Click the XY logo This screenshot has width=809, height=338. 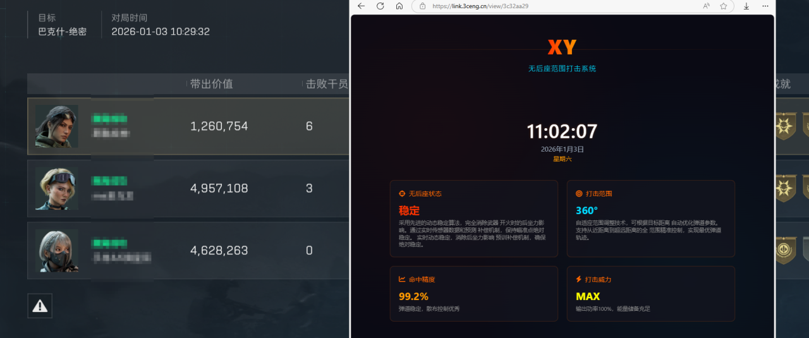point(562,47)
